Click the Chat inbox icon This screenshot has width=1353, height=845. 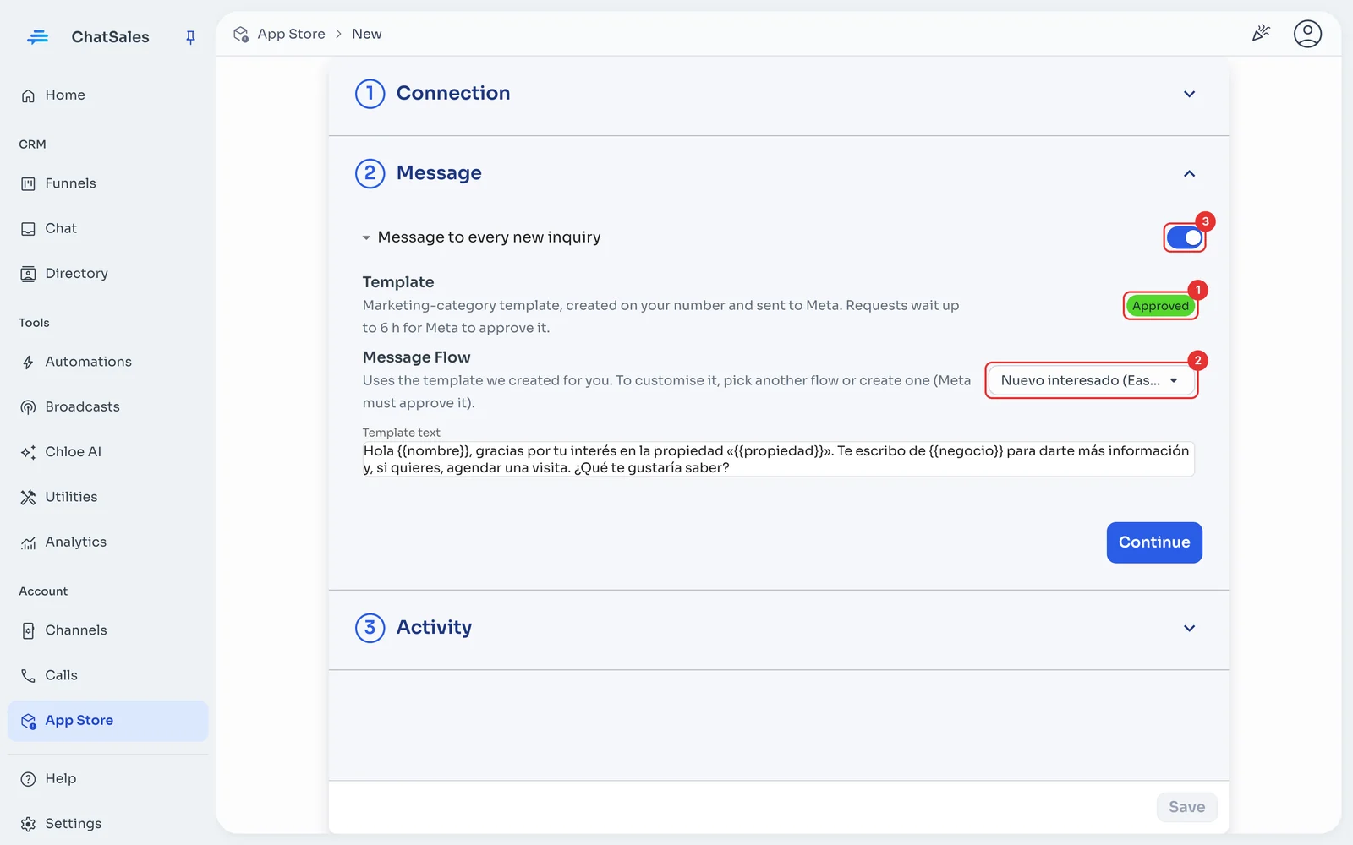tap(28, 229)
